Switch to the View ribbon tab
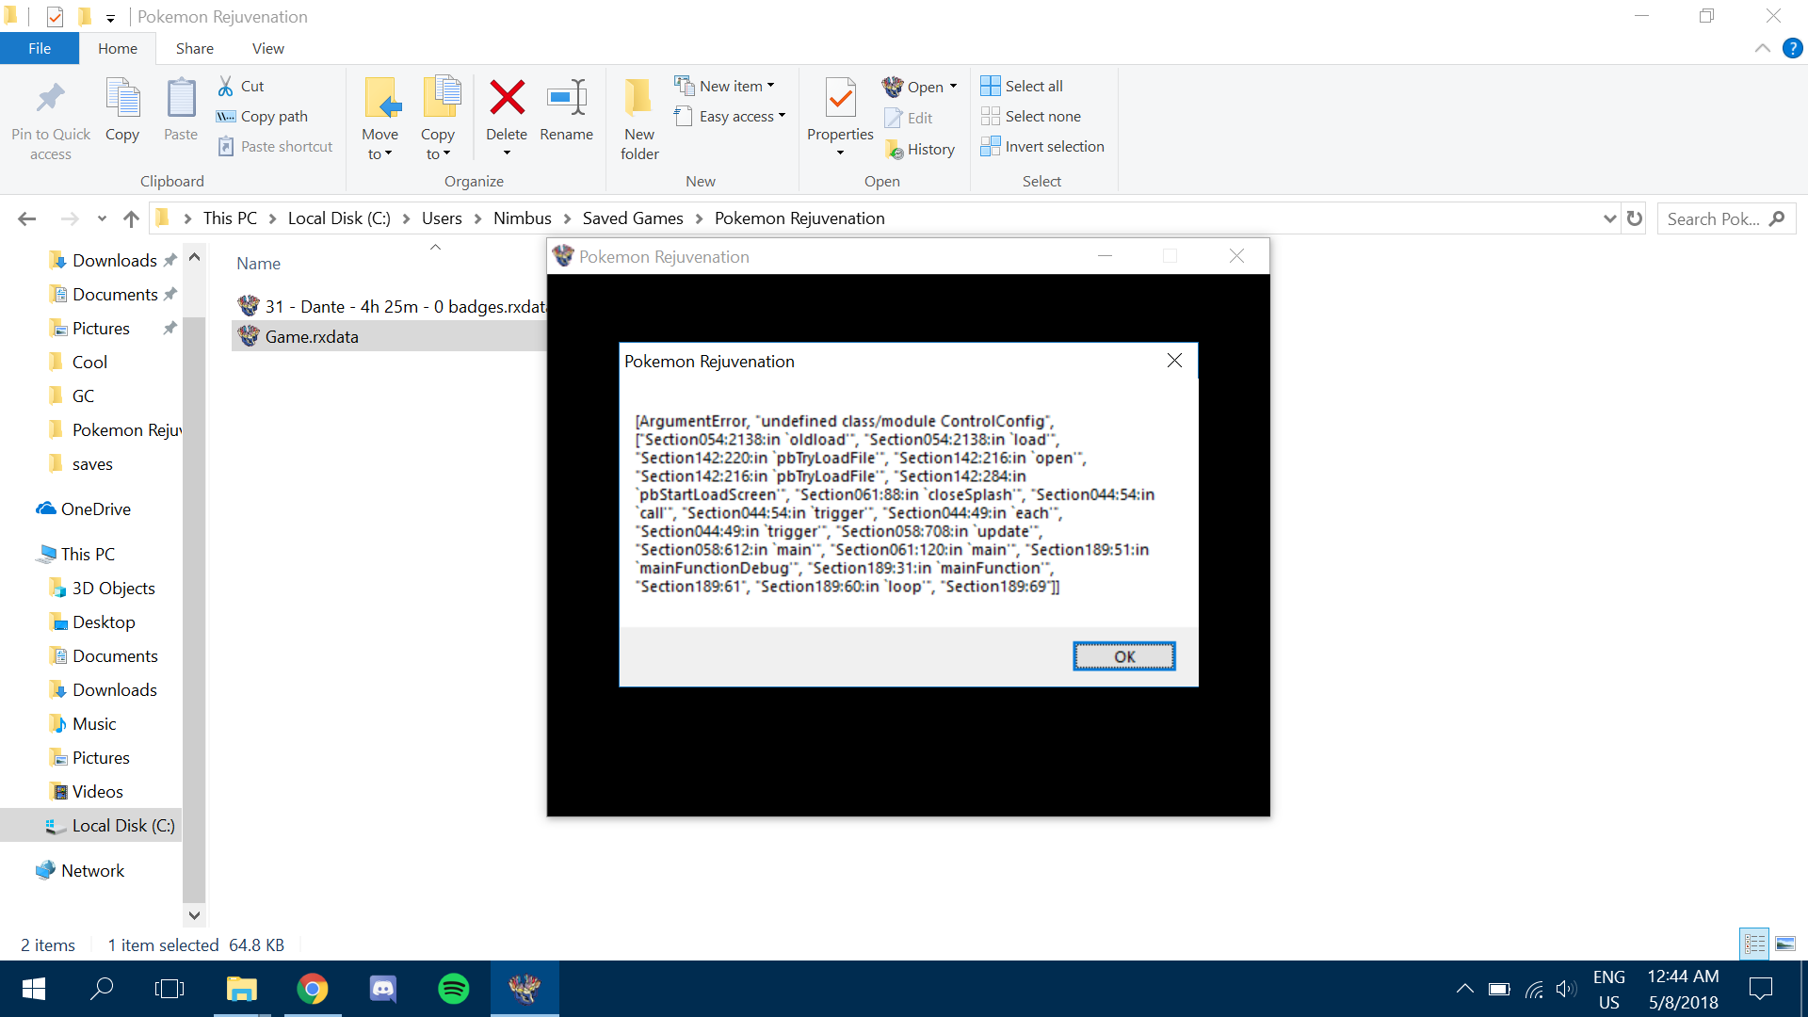 267,48
